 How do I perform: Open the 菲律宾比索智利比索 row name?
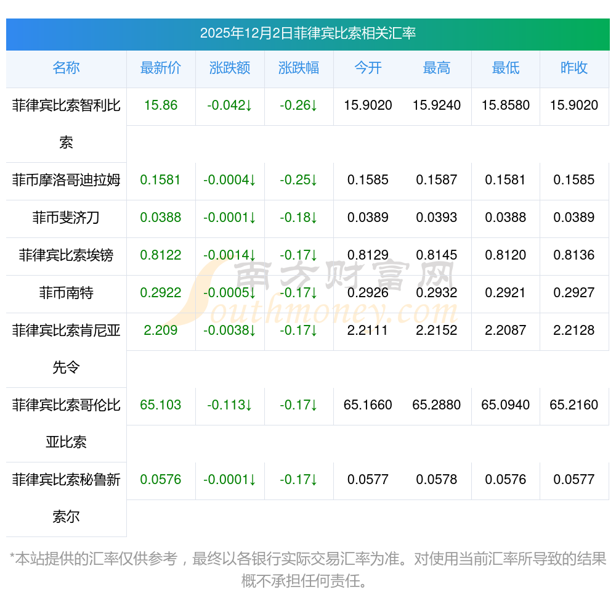pos(66,123)
